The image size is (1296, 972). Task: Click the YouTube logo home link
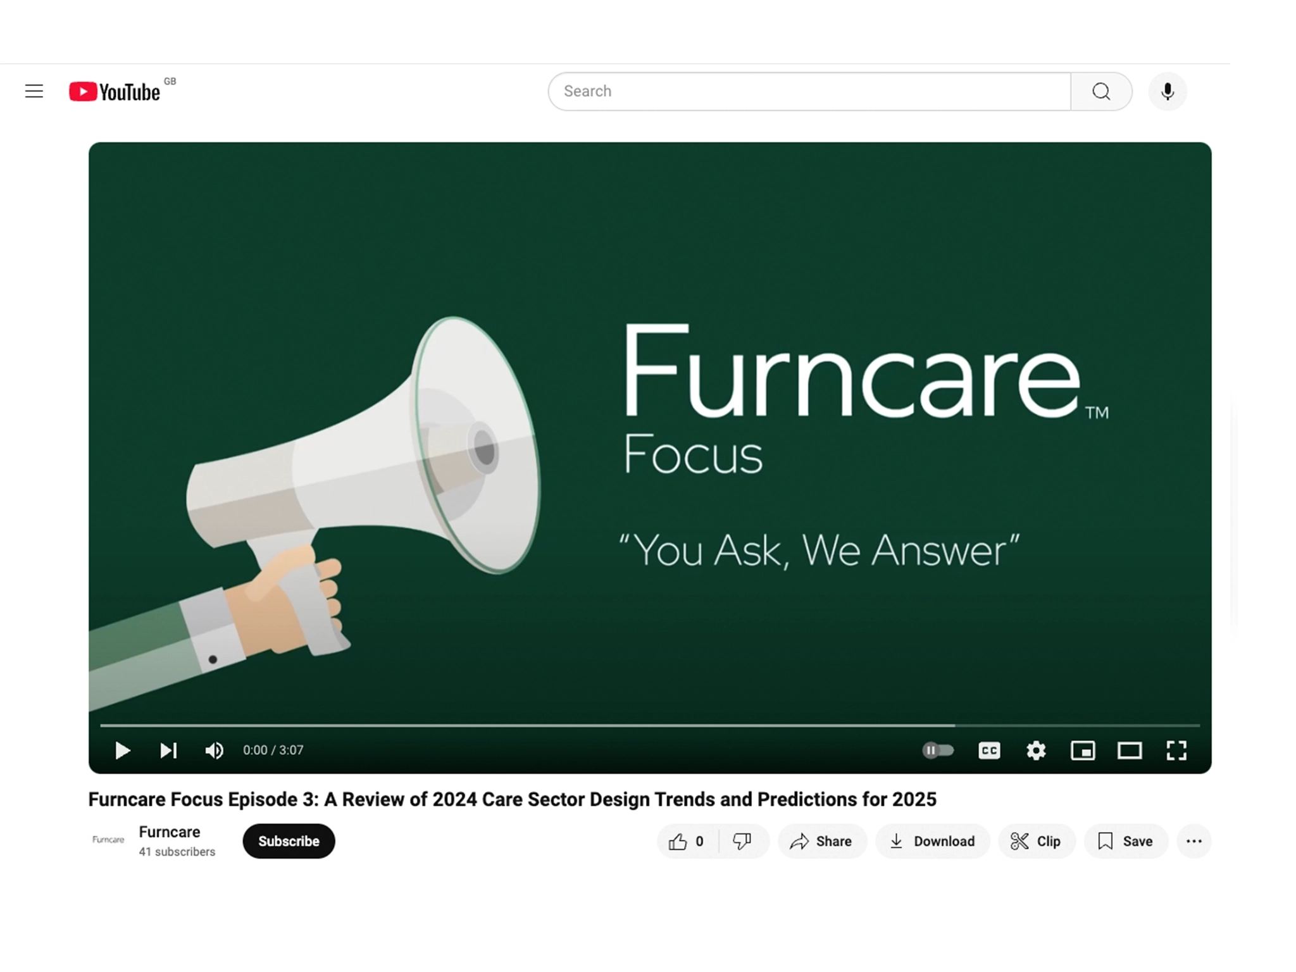pyautogui.click(x=115, y=92)
